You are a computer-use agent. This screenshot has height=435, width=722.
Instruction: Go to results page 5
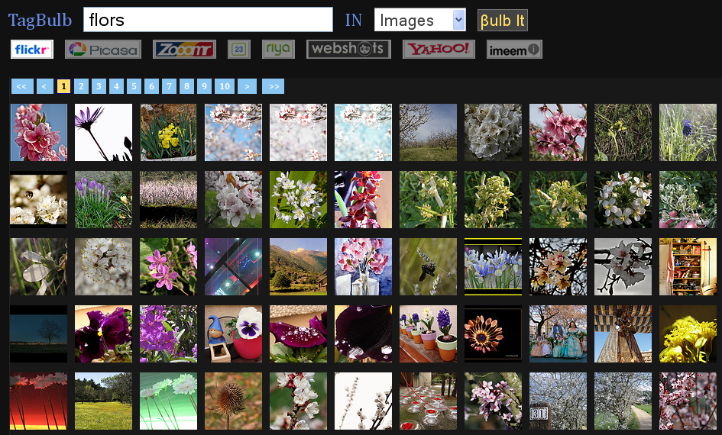(x=134, y=86)
